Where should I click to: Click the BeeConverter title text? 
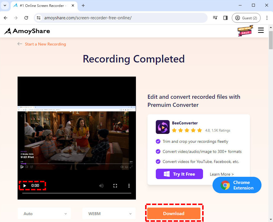[185, 123]
